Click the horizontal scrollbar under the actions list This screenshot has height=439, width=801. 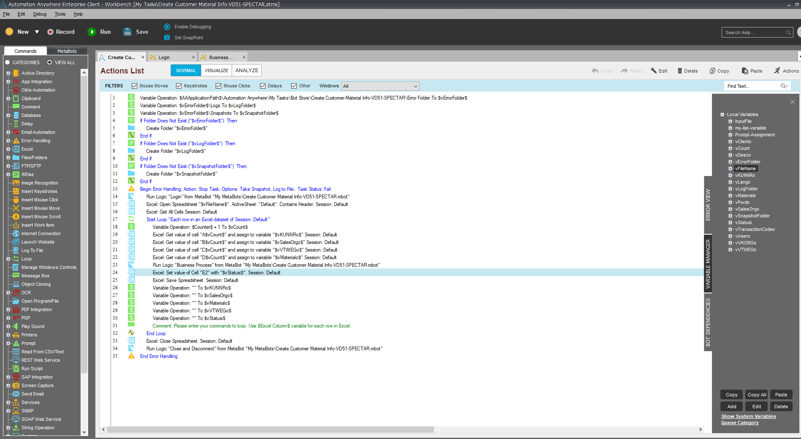click(x=270, y=429)
